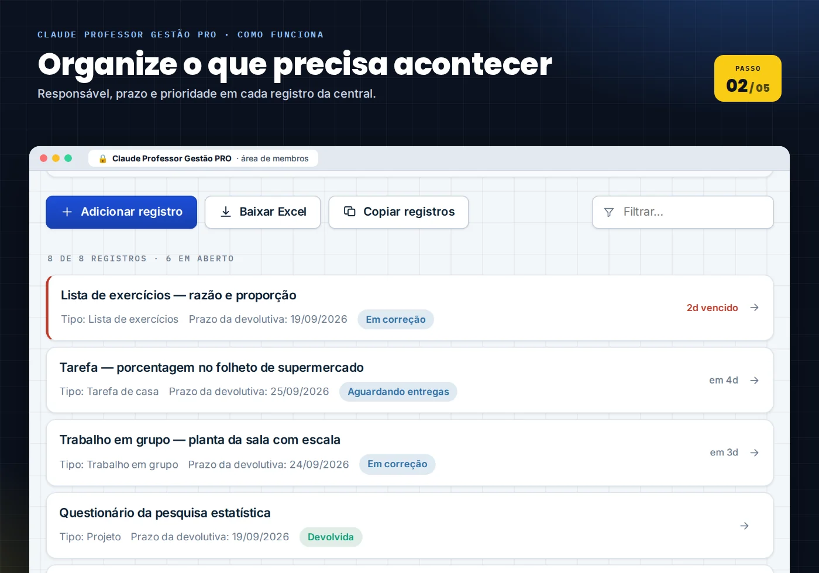Click the download icon beside Baixar Excel

[226, 212]
